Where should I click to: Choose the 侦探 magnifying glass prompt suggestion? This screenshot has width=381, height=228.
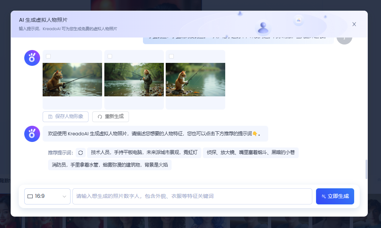250,153
